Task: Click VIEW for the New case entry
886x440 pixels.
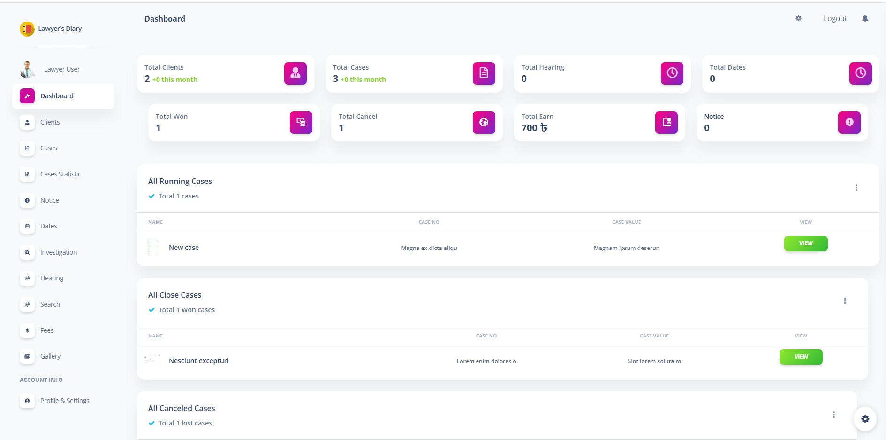Action: (x=806, y=243)
